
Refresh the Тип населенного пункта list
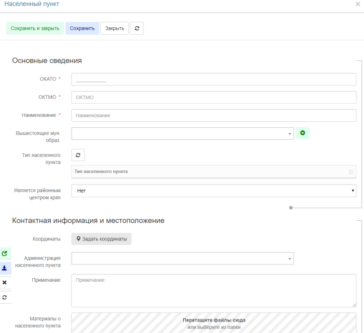click(x=78, y=155)
